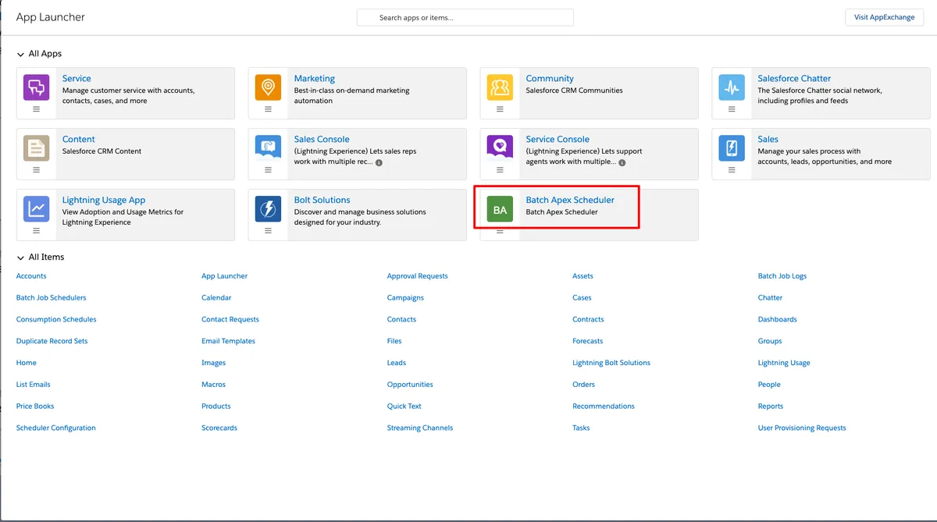937x522 pixels.
Task: Open Dashboards item
Action: click(x=778, y=320)
